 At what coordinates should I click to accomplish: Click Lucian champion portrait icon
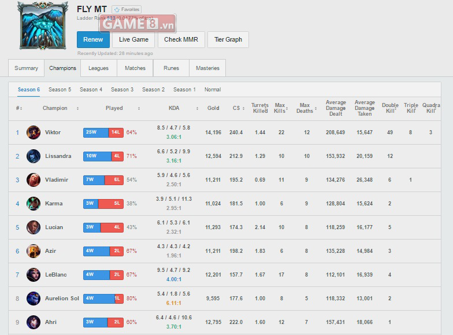point(34,227)
